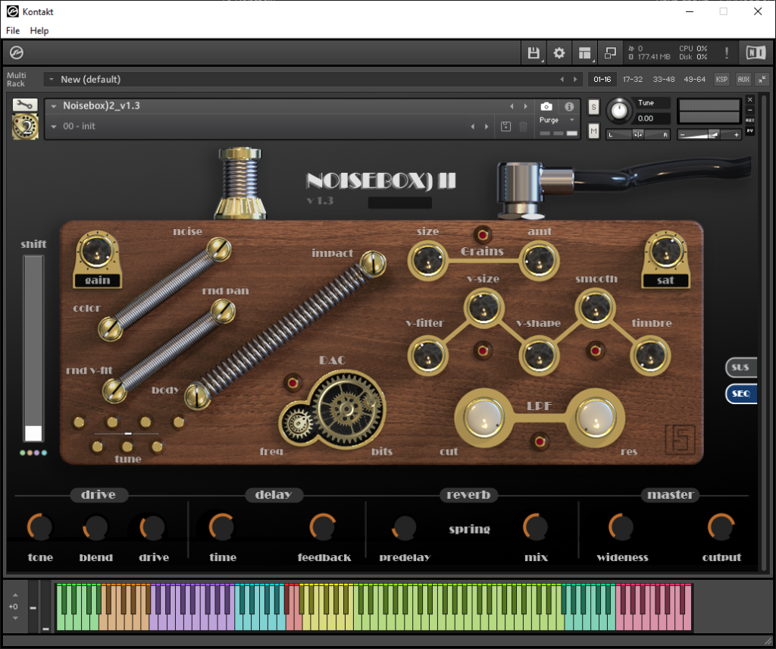This screenshot has width=776, height=649.
Task: Click the Five logo on the wooden panel
Action: 680,440
